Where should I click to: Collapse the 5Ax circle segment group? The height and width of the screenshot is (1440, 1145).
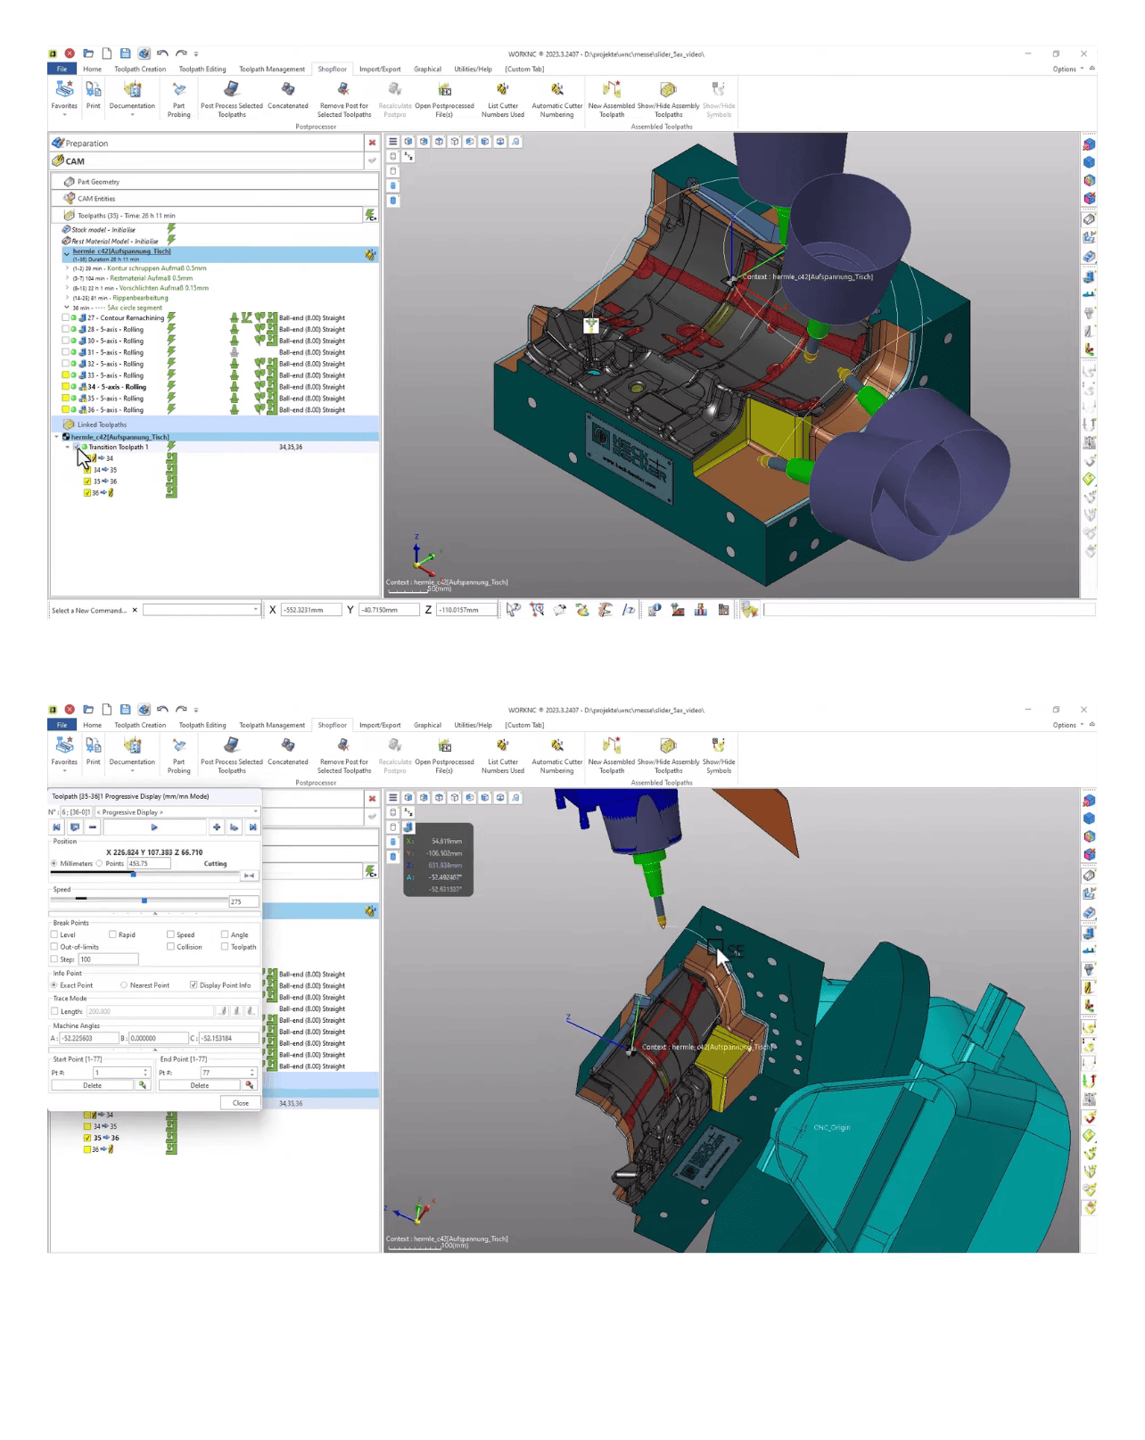pyautogui.click(x=67, y=308)
